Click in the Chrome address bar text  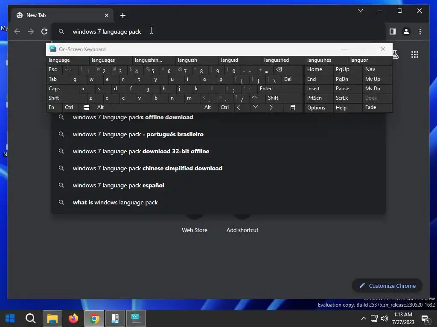[x=107, y=32]
